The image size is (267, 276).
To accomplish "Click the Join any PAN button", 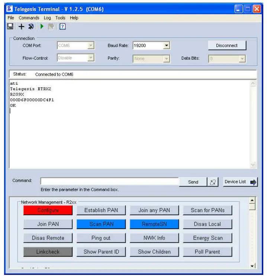I will click(154, 210).
